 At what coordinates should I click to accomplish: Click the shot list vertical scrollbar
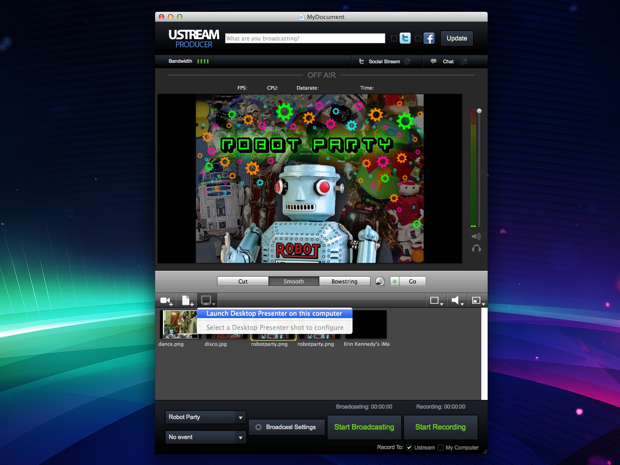484,354
